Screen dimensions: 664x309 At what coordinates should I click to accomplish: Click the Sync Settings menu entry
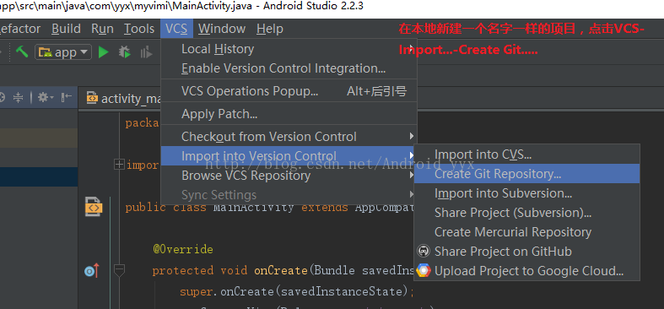pyautogui.click(x=289, y=195)
